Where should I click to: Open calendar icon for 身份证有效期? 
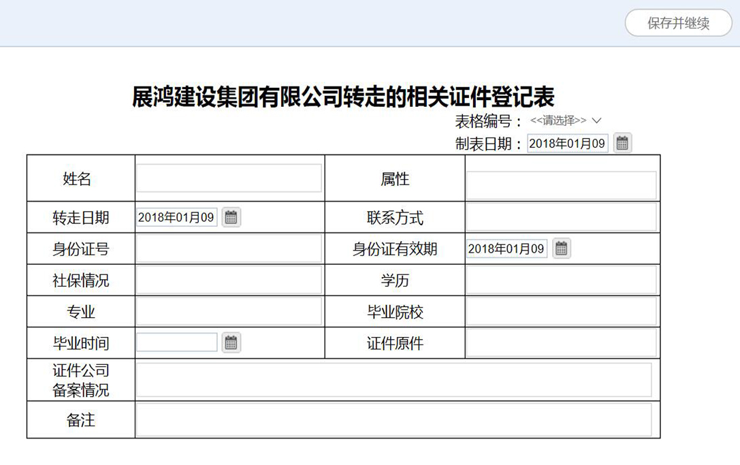point(561,248)
